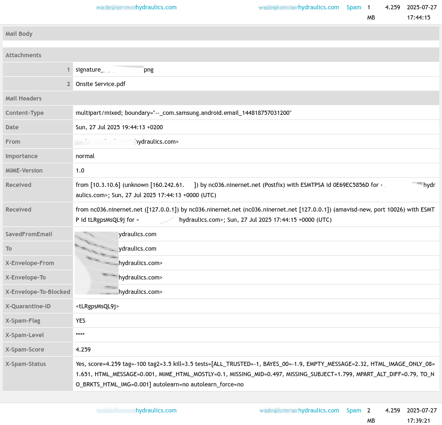Select the signature png attachment name
442x425 pixels.
(114, 70)
